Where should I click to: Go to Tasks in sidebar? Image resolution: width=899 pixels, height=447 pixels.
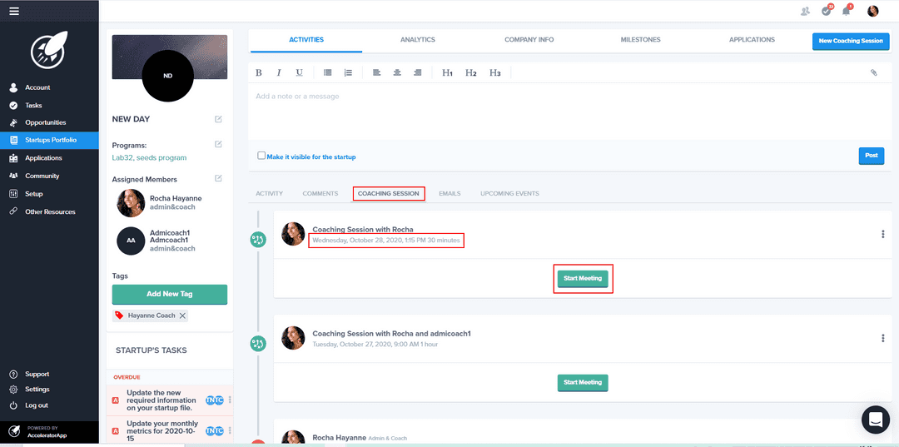click(33, 106)
